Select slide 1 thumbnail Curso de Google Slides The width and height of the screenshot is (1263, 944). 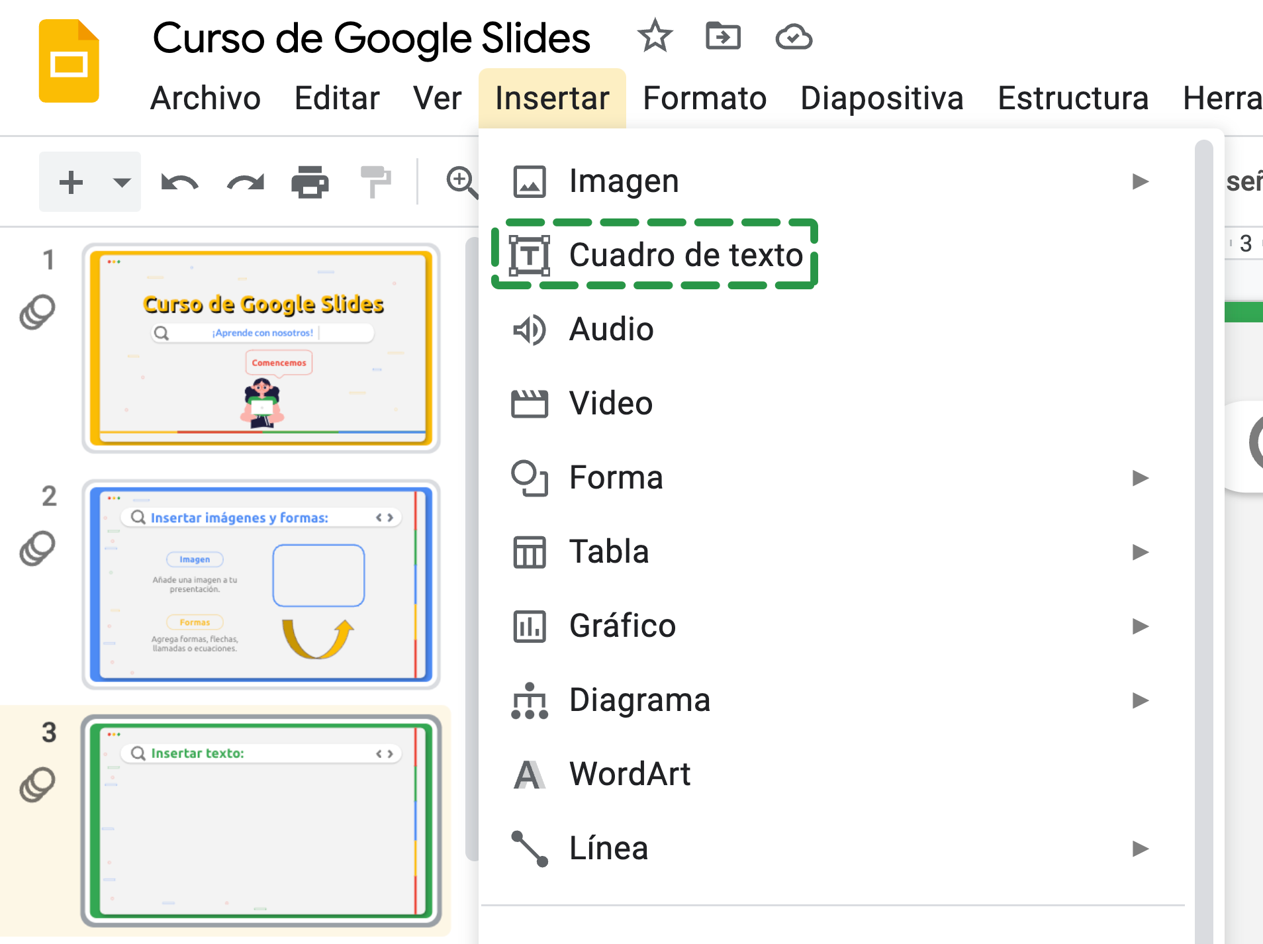point(261,348)
